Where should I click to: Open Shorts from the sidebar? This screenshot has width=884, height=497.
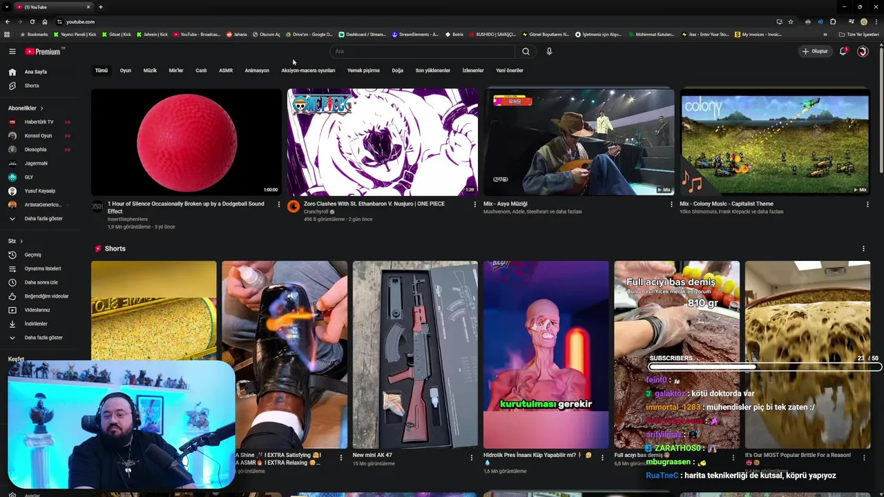(x=32, y=86)
